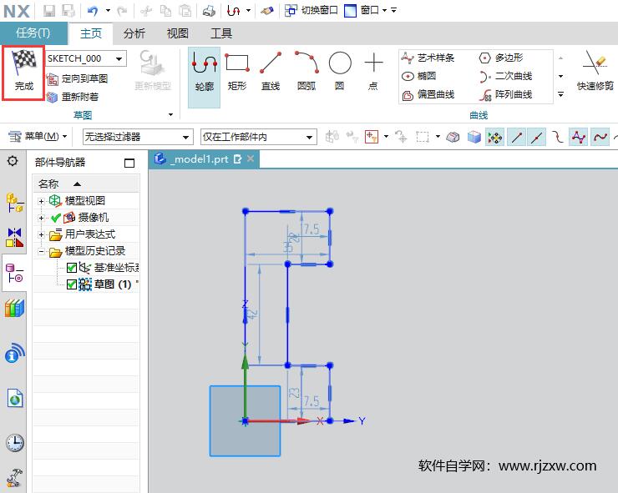Choose Pattern Curve (阵列曲线)
Screen dimensions: 618x493
coord(505,94)
